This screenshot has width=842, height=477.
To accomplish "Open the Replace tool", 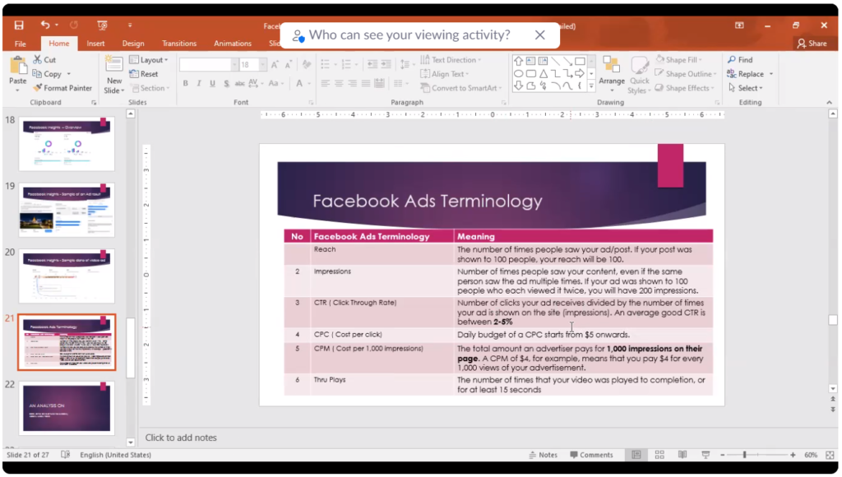I will coord(745,73).
